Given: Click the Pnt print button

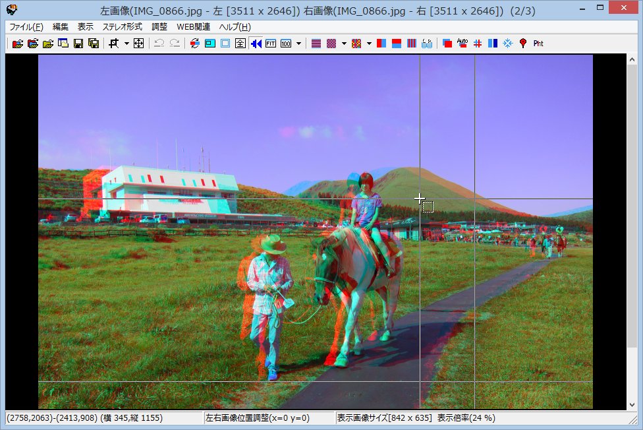Looking at the screenshot, I should (538, 44).
